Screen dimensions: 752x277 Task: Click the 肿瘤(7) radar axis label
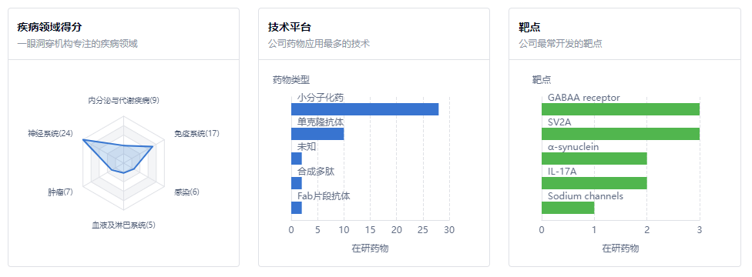[x=60, y=192]
